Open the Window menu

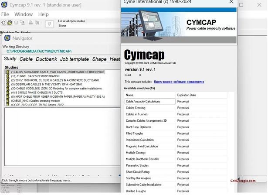(24, 14)
